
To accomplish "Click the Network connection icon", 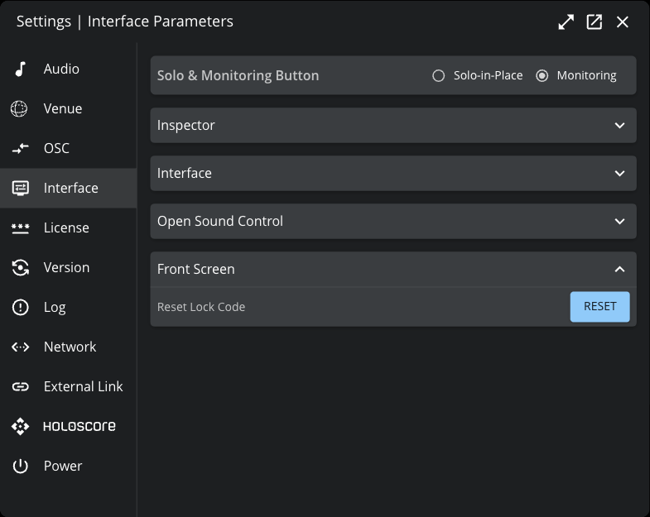I will (20, 347).
